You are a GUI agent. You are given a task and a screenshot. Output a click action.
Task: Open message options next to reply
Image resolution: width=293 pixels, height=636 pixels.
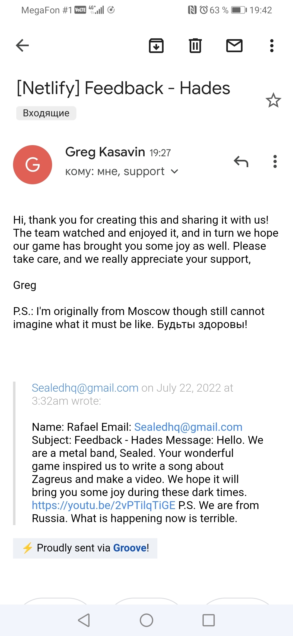click(x=275, y=162)
